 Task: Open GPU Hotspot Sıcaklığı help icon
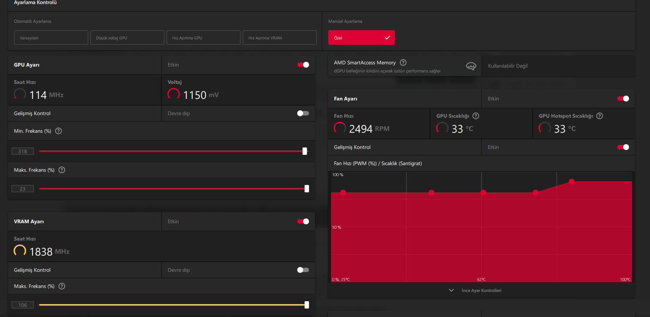[x=600, y=116]
